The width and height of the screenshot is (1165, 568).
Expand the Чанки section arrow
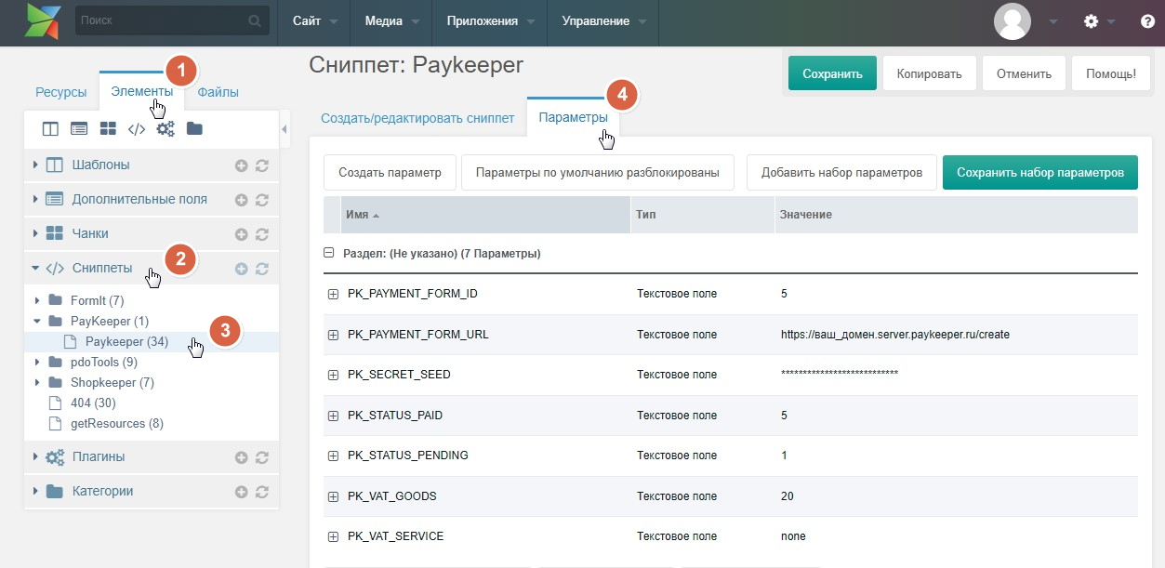(x=35, y=233)
